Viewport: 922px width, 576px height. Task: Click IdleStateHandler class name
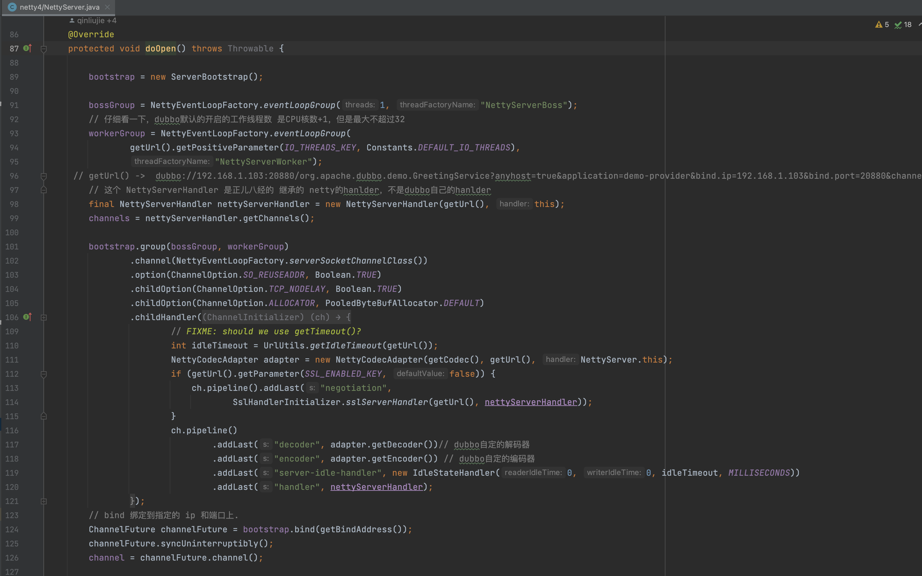tap(454, 473)
